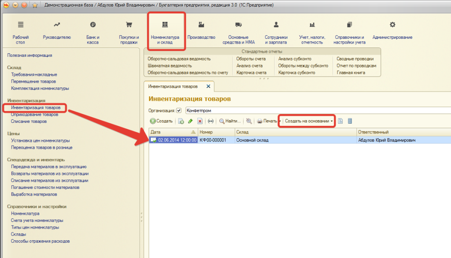Close the Инвентаризация товаров tab
This screenshot has height=258, width=451.
click(x=208, y=86)
